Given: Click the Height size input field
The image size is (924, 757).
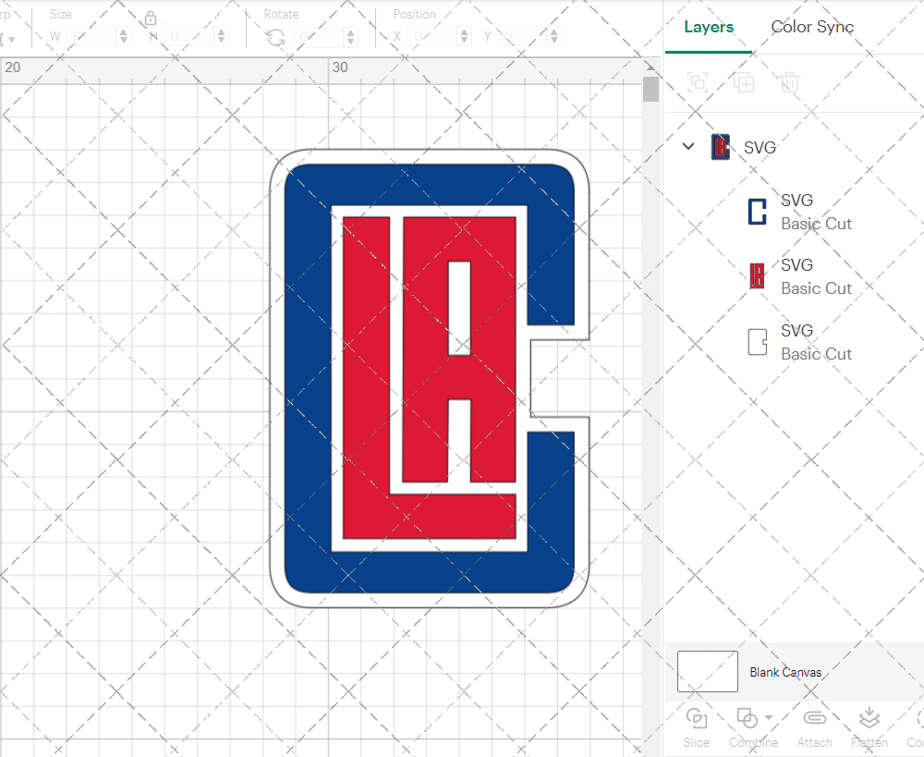Looking at the screenshot, I should click(189, 37).
